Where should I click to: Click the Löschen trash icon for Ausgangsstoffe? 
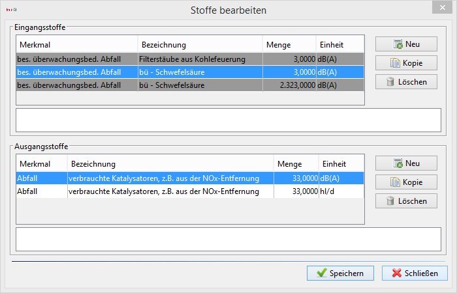click(x=390, y=201)
